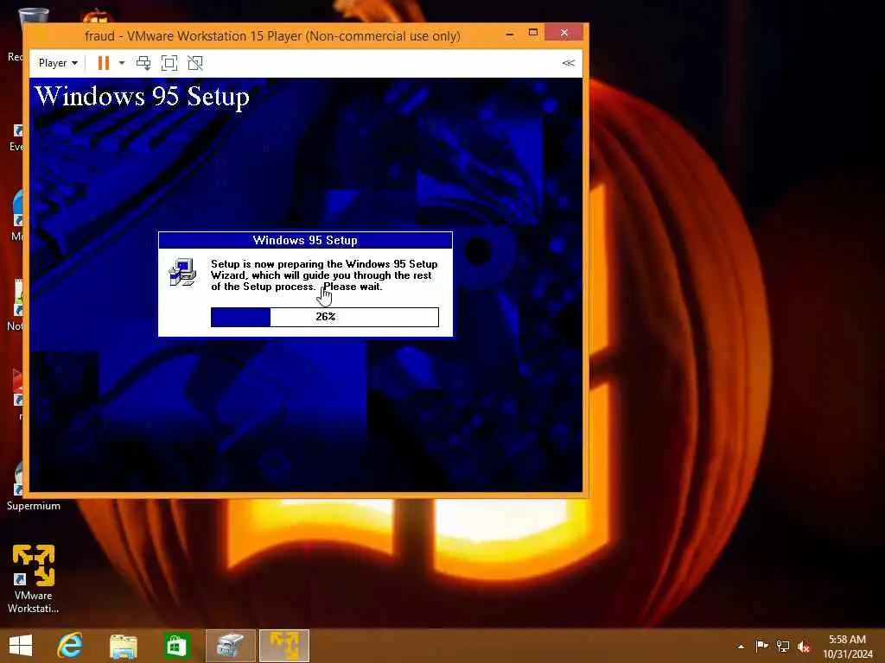The image size is (885, 663).
Task: Close the VMware Player window
Action: pyautogui.click(x=563, y=33)
